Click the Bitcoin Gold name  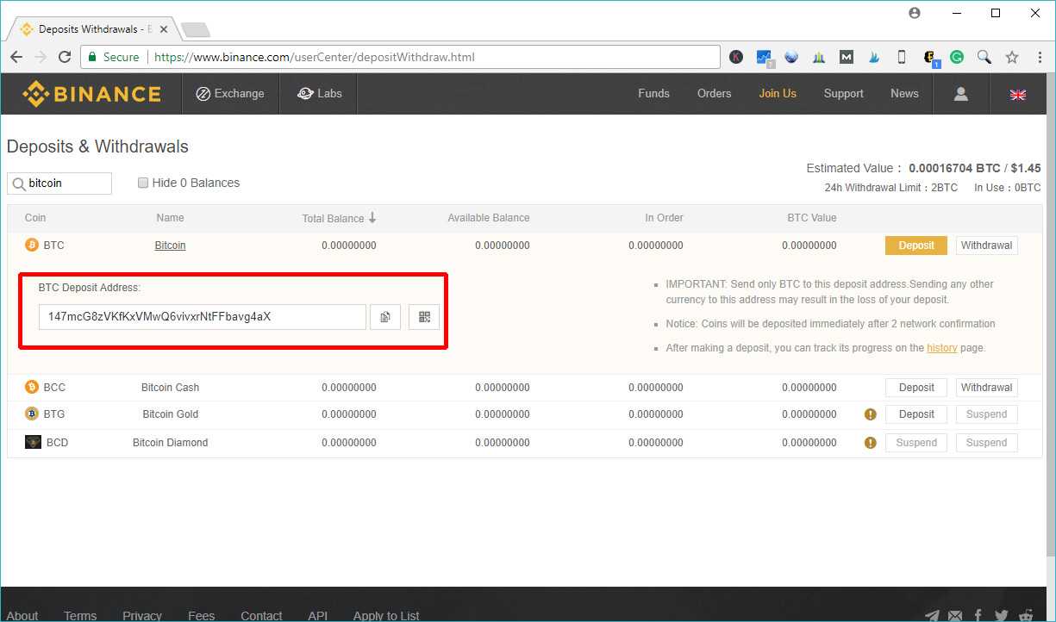(x=170, y=414)
